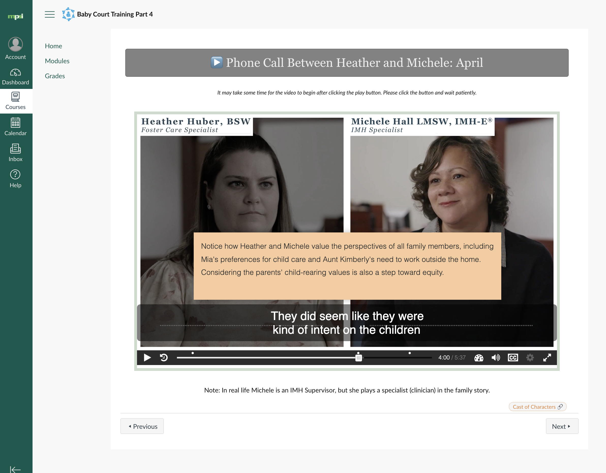
Task: Open the Inbox
Action: coord(16,152)
